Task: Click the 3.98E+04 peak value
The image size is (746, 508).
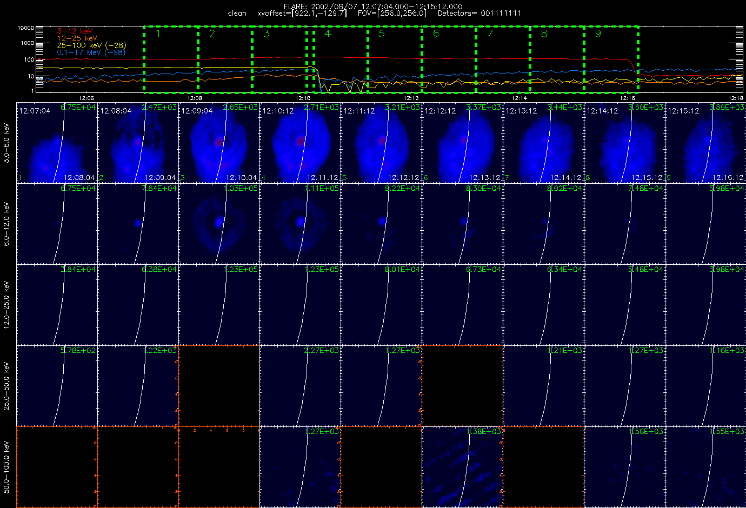Action: 727,270
